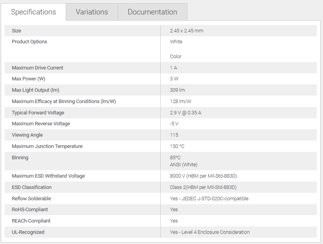Viewport: 323px width, 244px height.
Task: Click the Typical Forward Voltage label
Action: coord(38,113)
